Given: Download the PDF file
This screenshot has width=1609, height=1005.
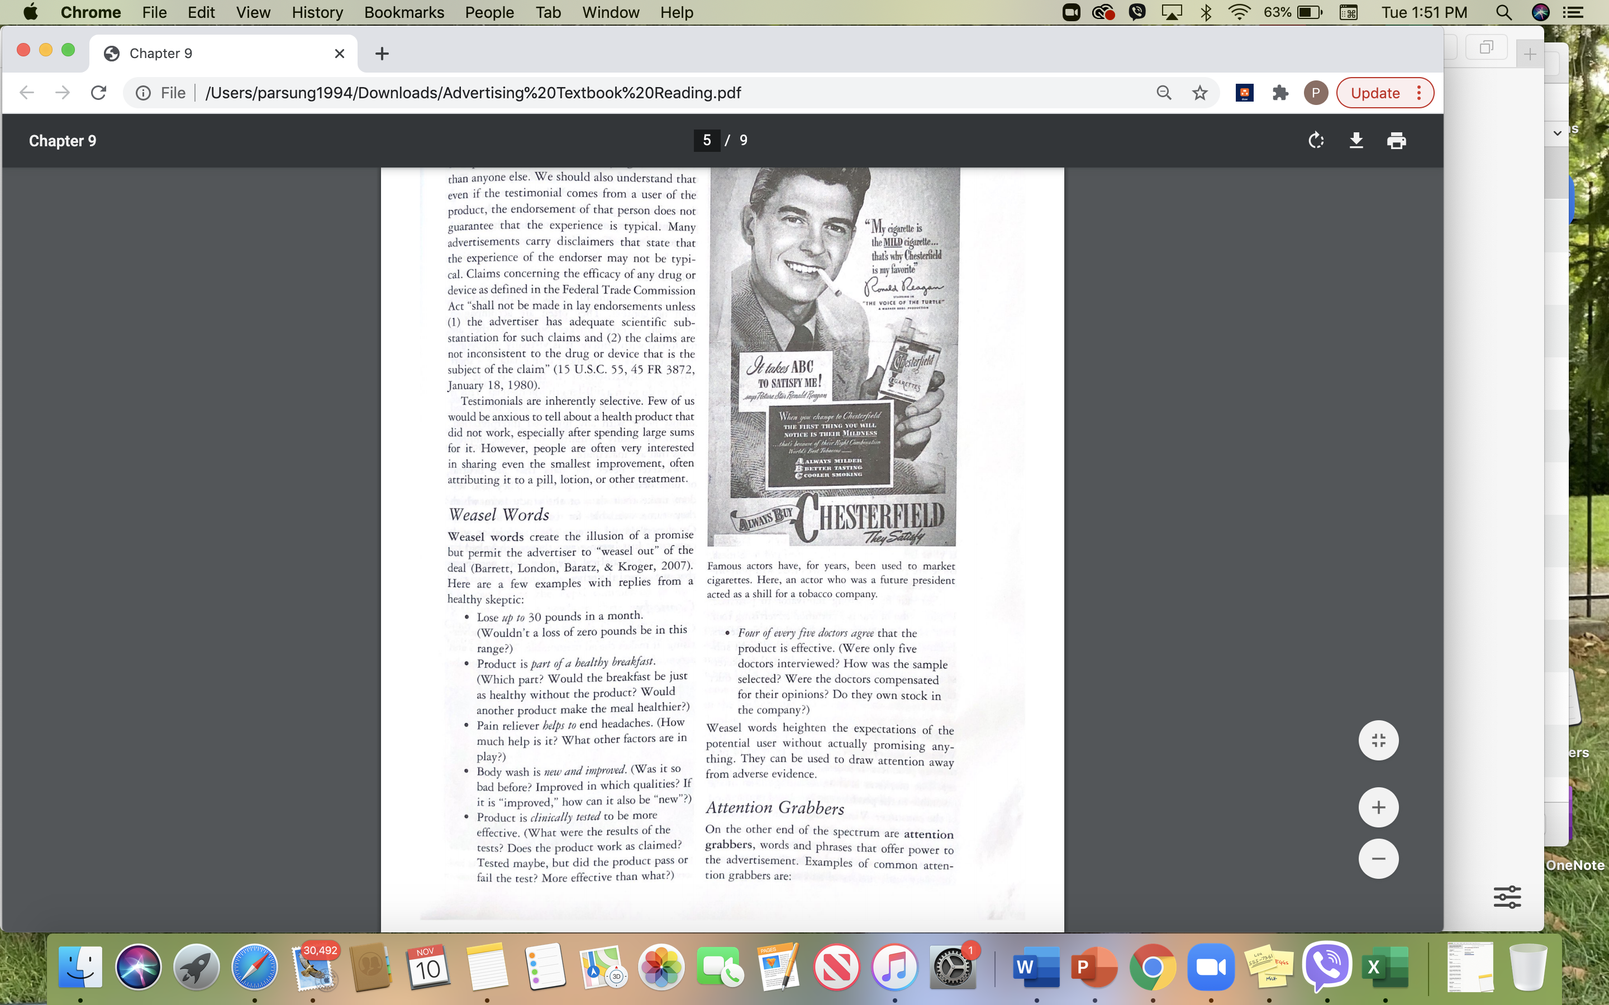Looking at the screenshot, I should tap(1356, 140).
